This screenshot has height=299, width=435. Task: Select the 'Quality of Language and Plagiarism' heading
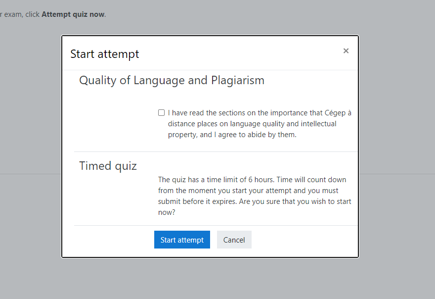click(x=172, y=80)
